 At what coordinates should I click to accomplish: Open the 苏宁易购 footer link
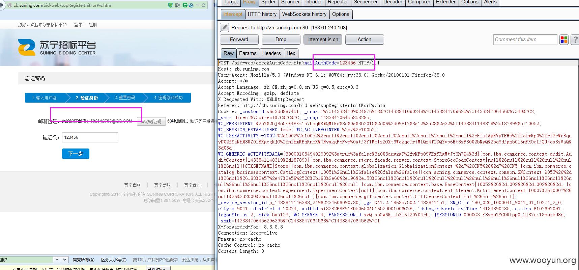pyautogui.click(x=162, y=185)
